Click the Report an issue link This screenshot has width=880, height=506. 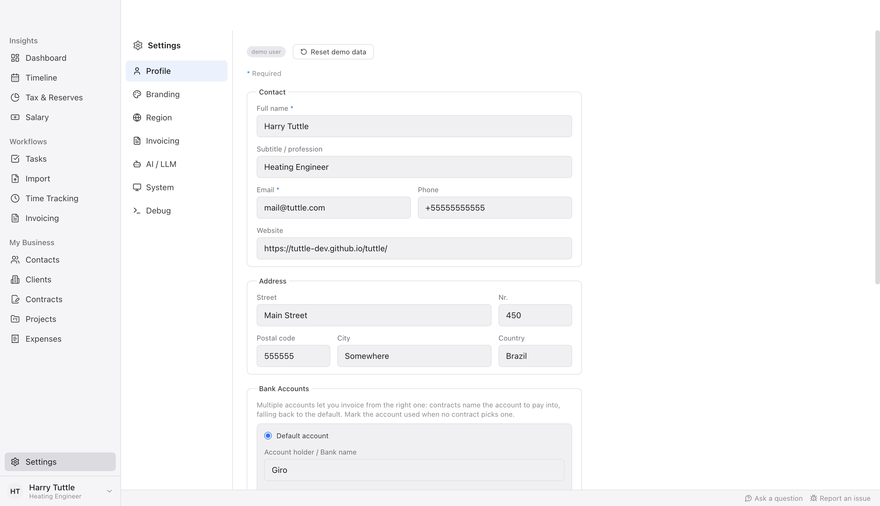(840, 498)
